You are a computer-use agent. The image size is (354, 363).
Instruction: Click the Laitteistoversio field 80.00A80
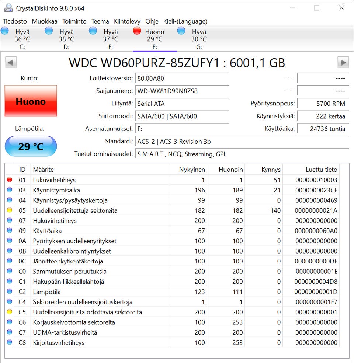(182, 78)
